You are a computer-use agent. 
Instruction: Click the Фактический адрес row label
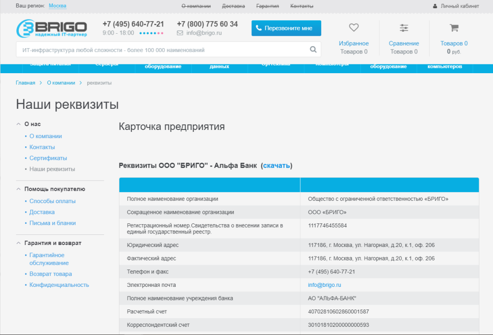tap(151, 258)
